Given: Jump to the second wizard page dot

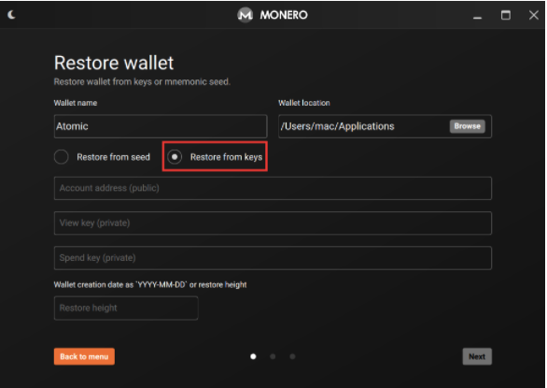Looking at the screenshot, I should point(273,356).
